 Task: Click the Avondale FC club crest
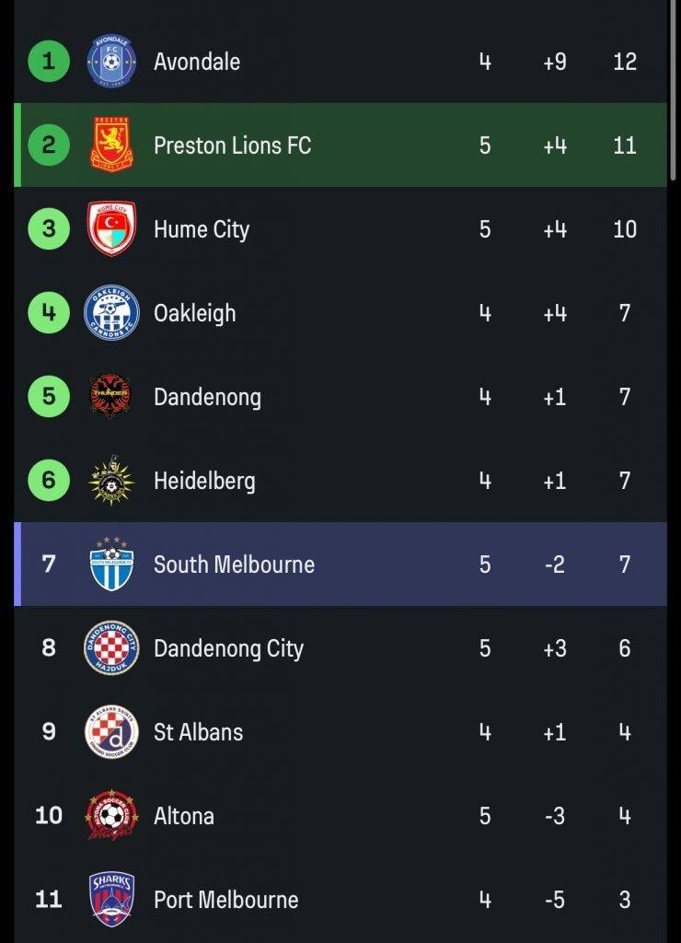click(111, 62)
